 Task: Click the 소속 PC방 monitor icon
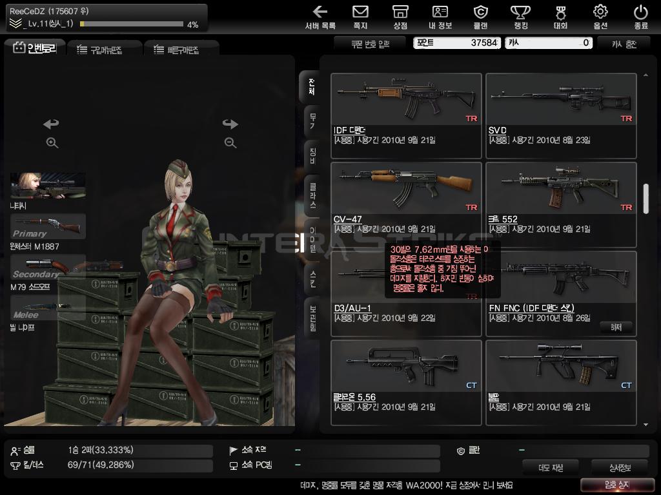point(233,465)
